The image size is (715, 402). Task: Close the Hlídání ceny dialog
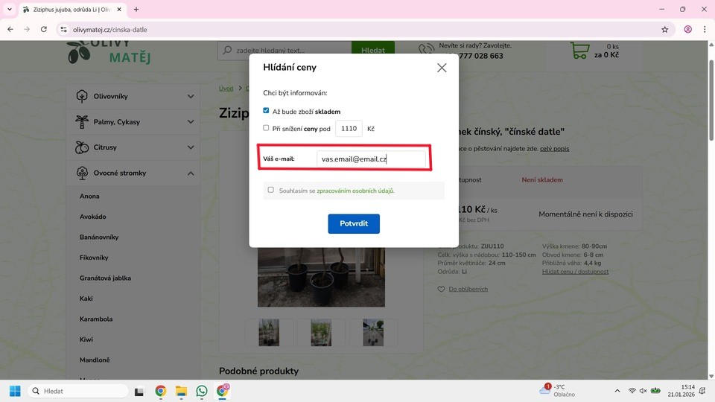pos(442,68)
